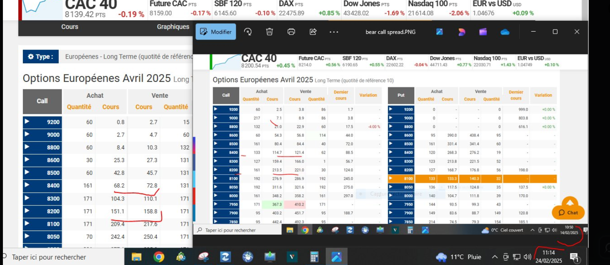Share the image from Photos toolbar
This screenshot has width=610, height=265.
point(313,32)
